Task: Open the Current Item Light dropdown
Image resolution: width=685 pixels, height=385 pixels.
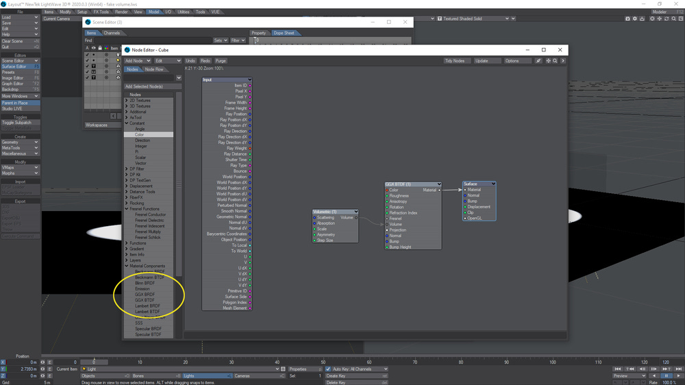Action: 180,369
